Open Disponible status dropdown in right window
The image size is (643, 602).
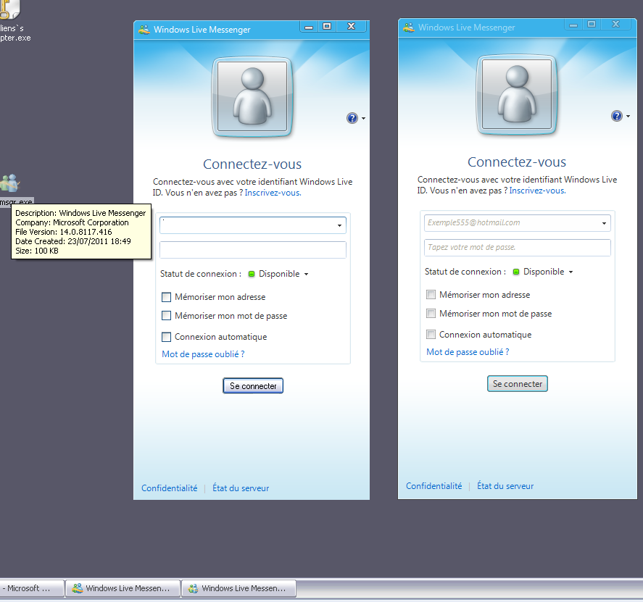click(571, 272)
